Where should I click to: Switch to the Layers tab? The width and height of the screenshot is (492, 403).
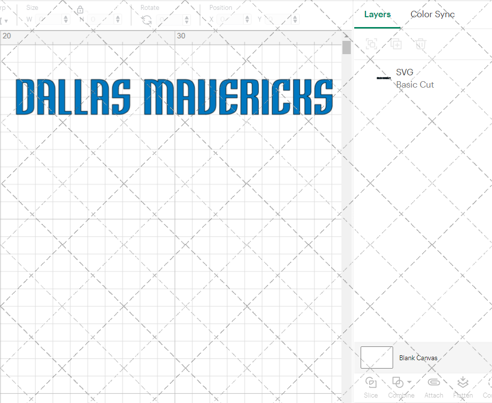click(x=377, y=14)
